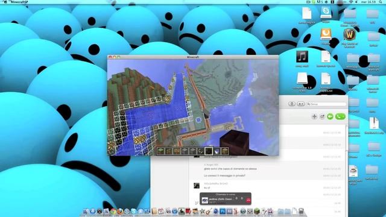Click the view switcher button beside Skype search
The width and height of the screenshot is (386, 217).
coord(301,104)
